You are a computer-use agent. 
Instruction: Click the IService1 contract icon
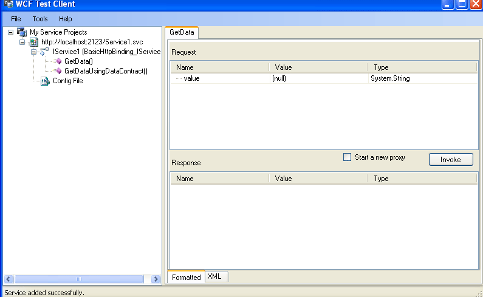[x=45, y=52]
